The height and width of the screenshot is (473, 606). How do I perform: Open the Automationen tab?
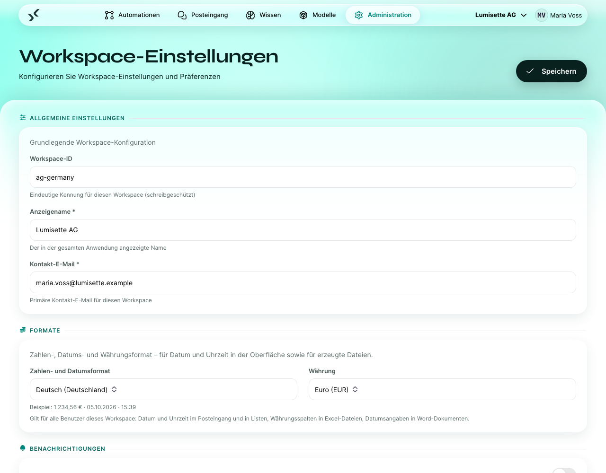[132, 15]
